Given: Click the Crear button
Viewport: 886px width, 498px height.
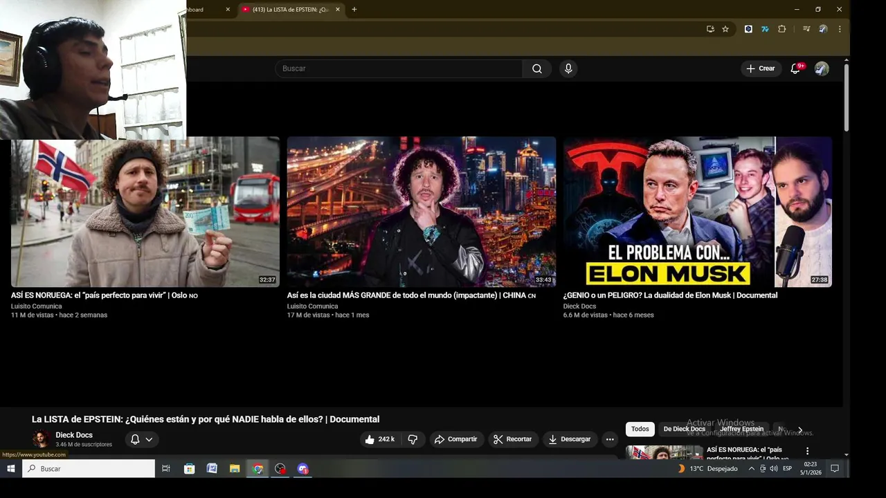Looking at the screenshot, I should [761, 68].
